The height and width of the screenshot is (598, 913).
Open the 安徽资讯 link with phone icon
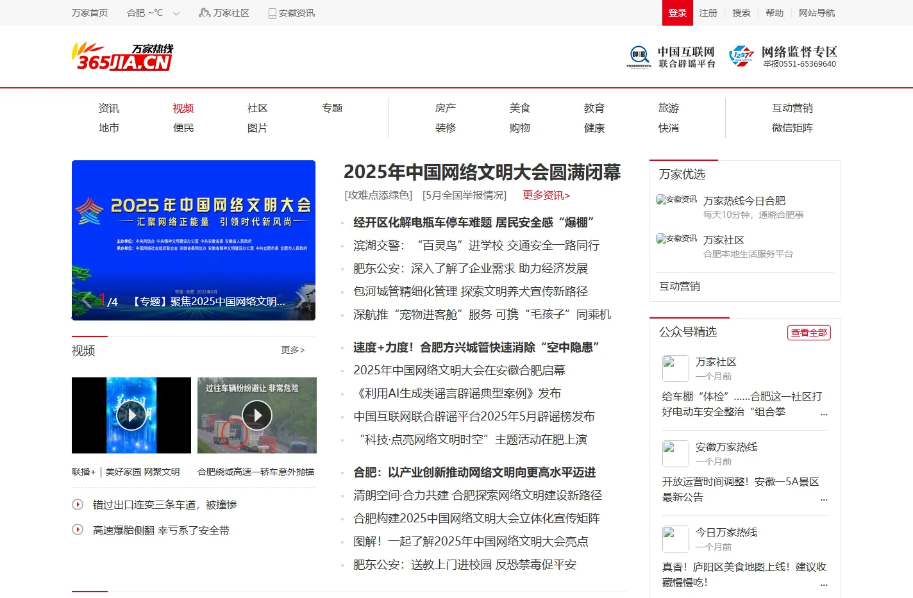(x=292, y=13)
